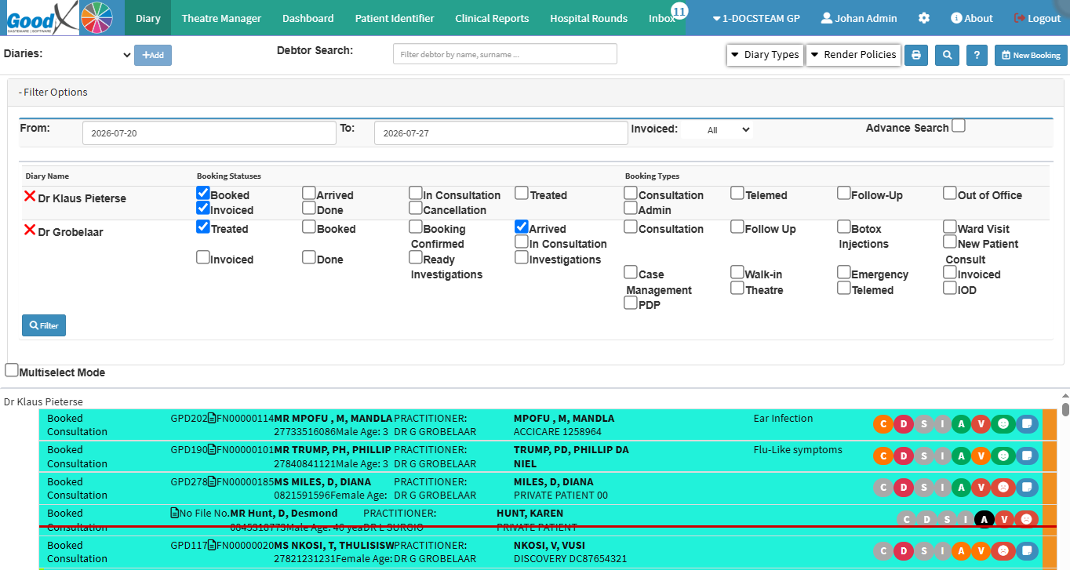Open the Inbox with 11 notifications
The width and height of the screenshot is (1070, 570).
[663, 18]
